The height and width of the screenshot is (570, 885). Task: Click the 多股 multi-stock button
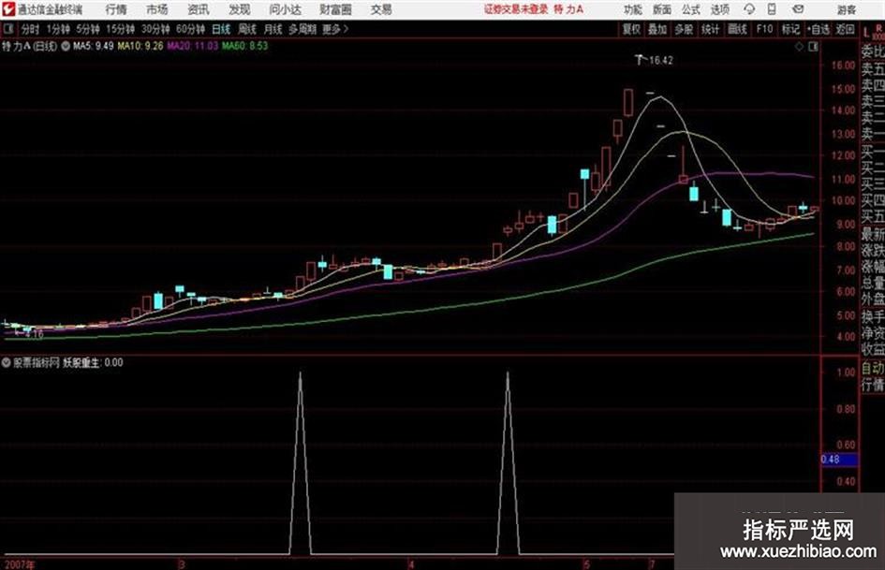coord(684,29)
